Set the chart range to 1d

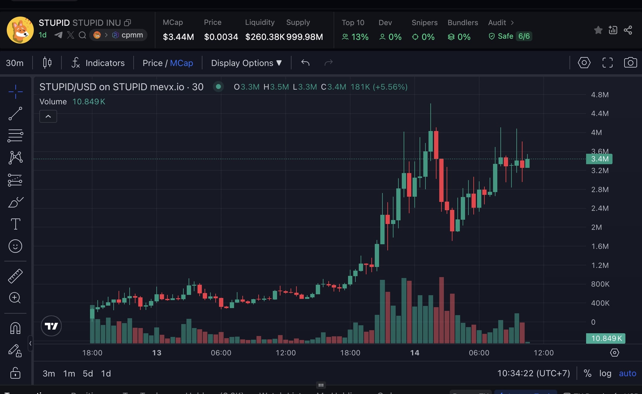[106, 373]
